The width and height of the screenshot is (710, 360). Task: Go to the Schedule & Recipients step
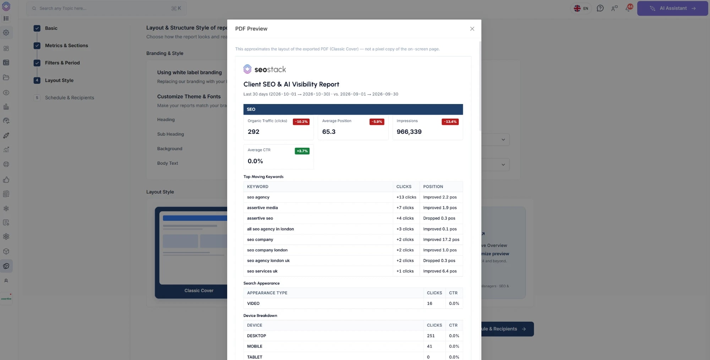70,98
